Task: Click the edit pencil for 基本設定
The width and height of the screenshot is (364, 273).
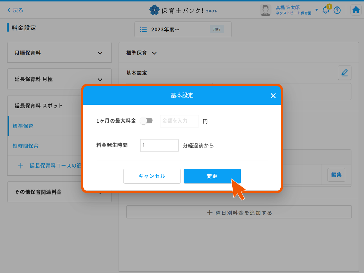Action: click(345, 73)
